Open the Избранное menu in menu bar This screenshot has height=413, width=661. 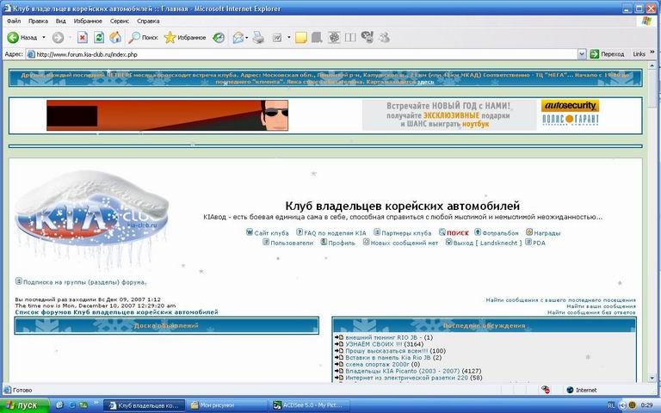coord(87,20)
